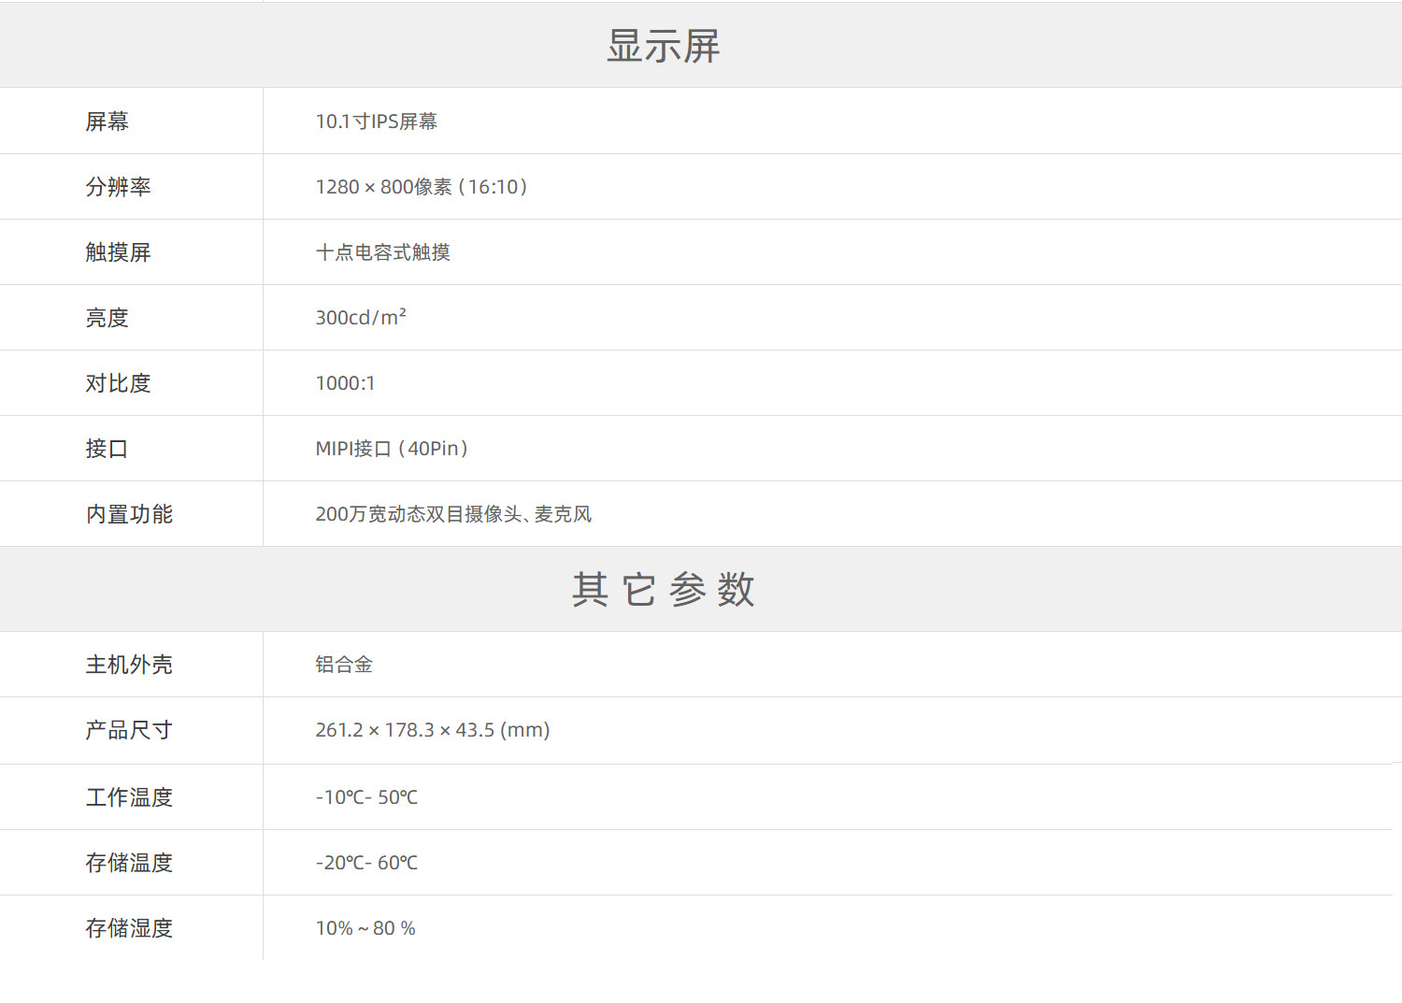The width and height of the screenshot is (1402, 1003).
Task: Click the 铝合金 casing material value
Action: 344,665
